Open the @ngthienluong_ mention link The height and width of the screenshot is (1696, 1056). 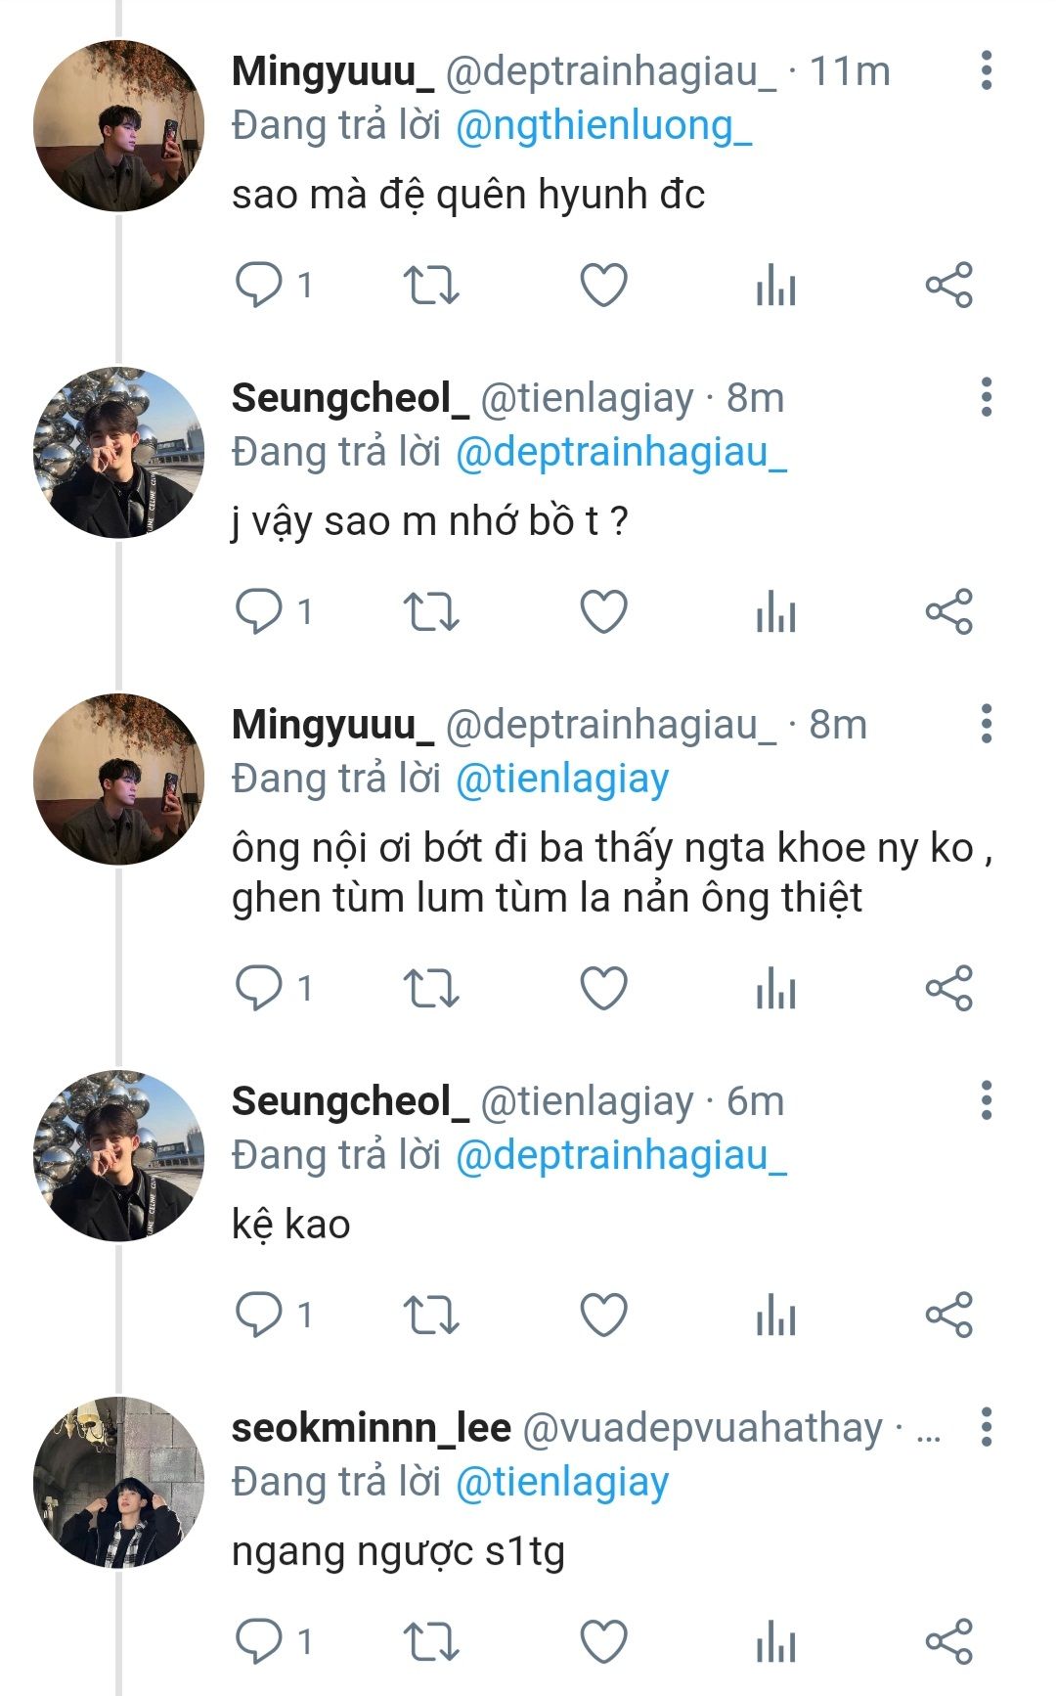coord(603,126)
